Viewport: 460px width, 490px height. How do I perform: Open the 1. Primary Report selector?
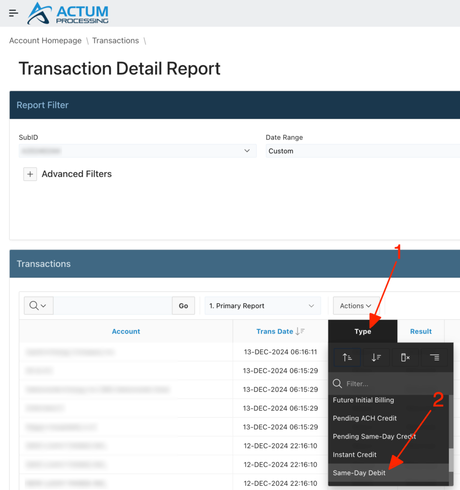point(262,305)
